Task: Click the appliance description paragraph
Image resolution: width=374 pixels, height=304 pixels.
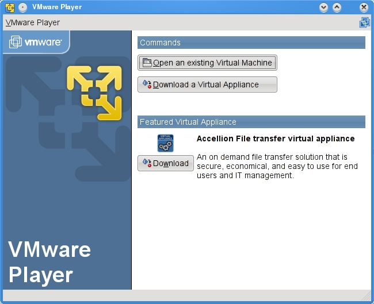Action: 277,166
